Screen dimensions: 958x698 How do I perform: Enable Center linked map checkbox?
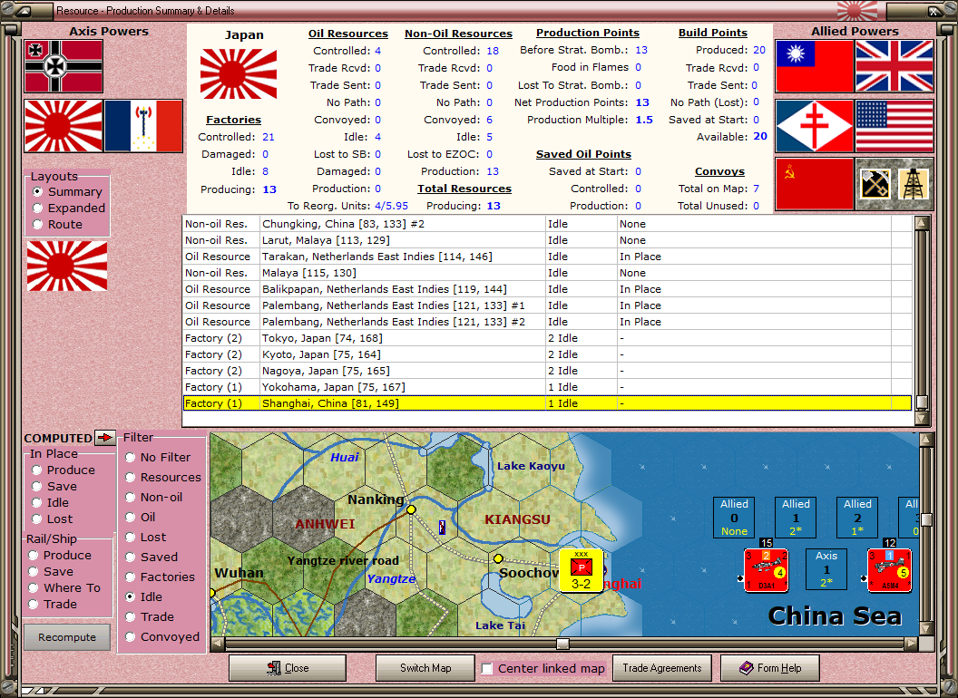(x=487, y=669)
